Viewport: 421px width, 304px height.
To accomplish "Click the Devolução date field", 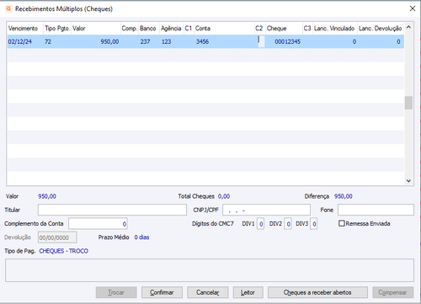I will coord(57,237).
